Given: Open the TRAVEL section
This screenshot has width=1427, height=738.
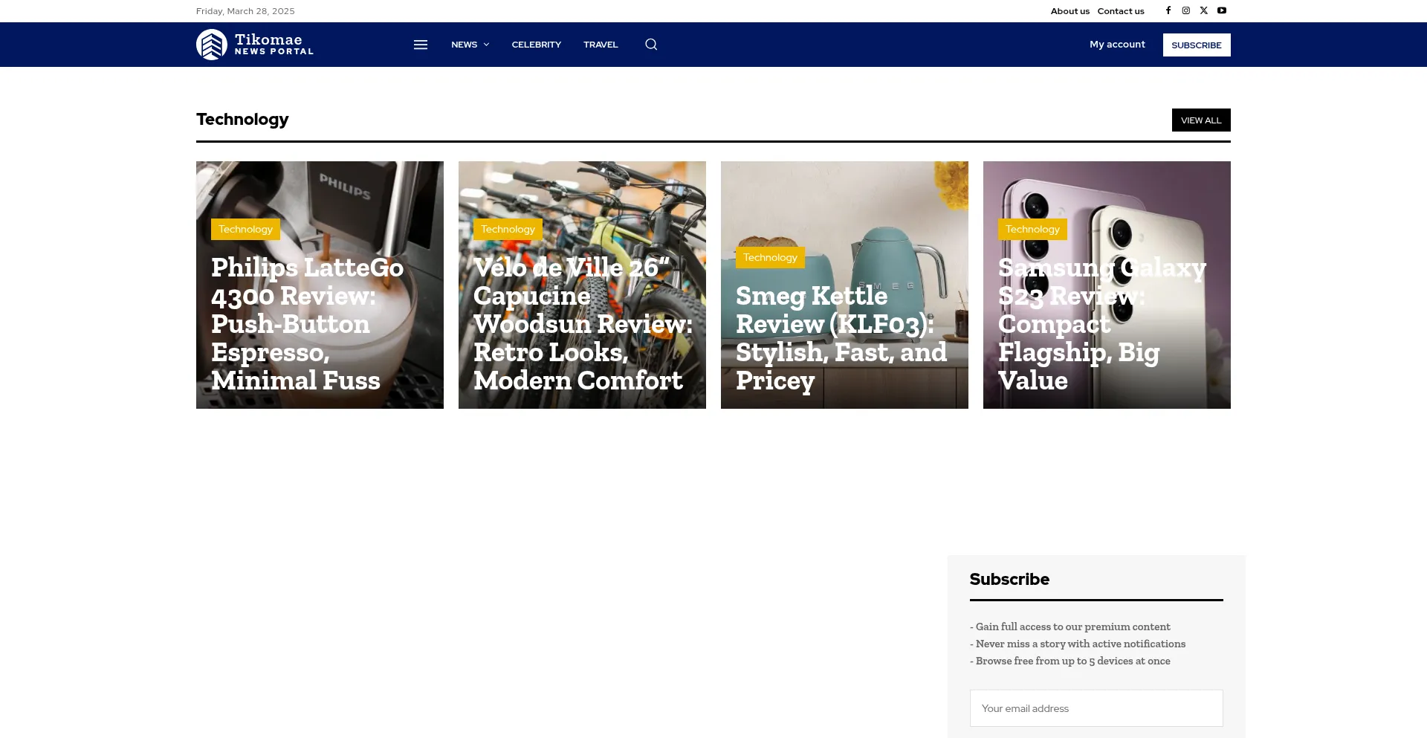Looking at the screenshot, I should 601,45.
